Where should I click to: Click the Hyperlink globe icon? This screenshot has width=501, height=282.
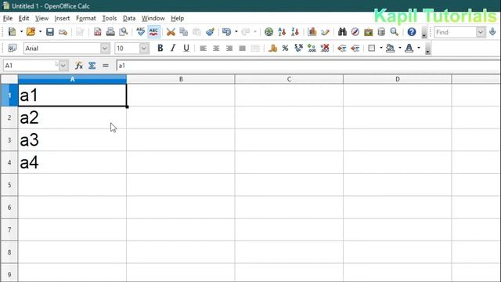[269, 32]
